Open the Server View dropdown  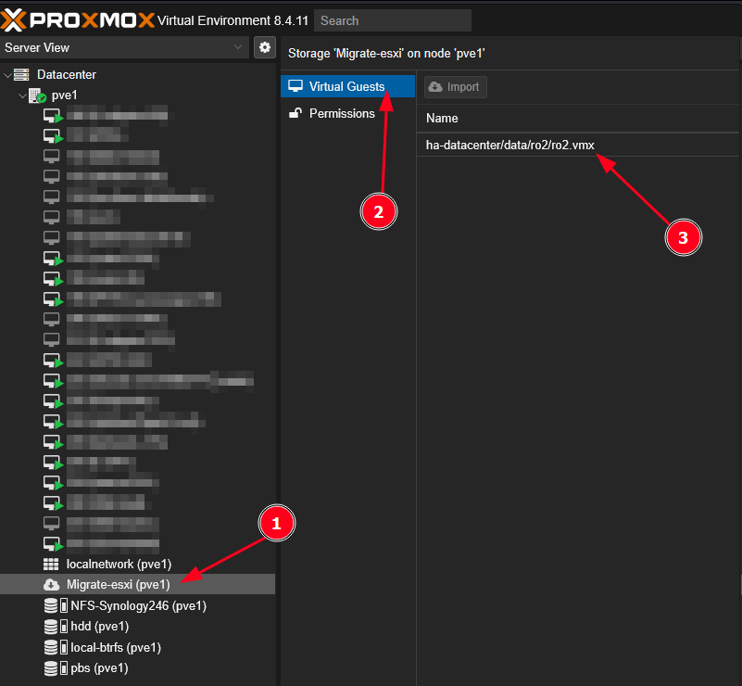(125, 47)
